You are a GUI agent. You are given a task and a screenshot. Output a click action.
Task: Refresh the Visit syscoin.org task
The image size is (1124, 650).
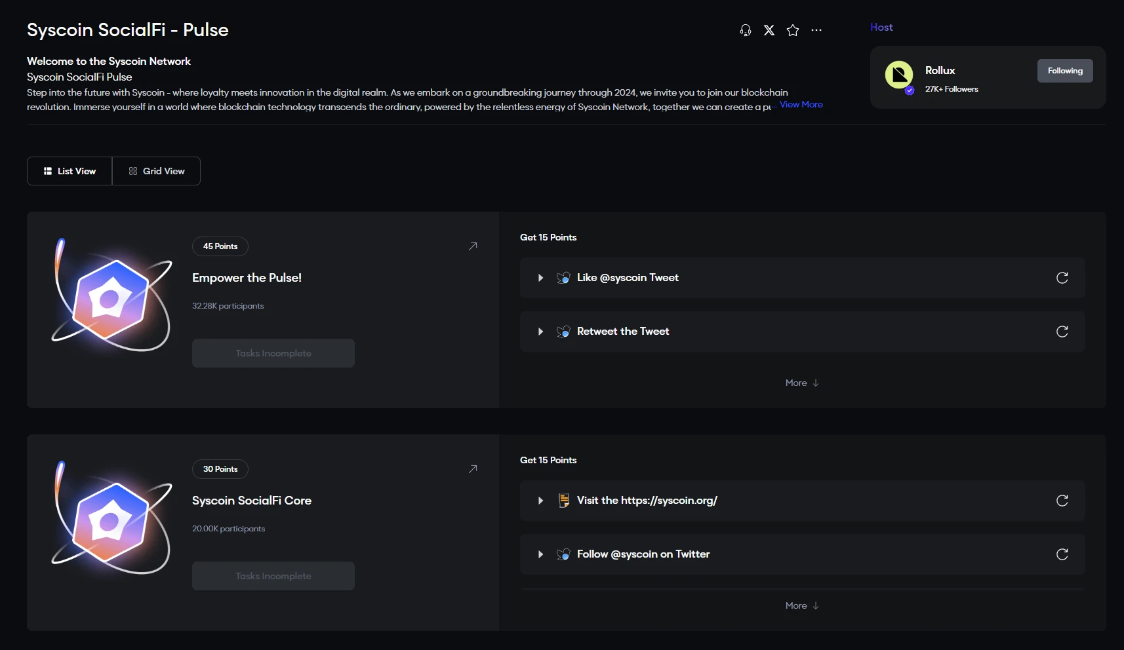pos(1062,501)
